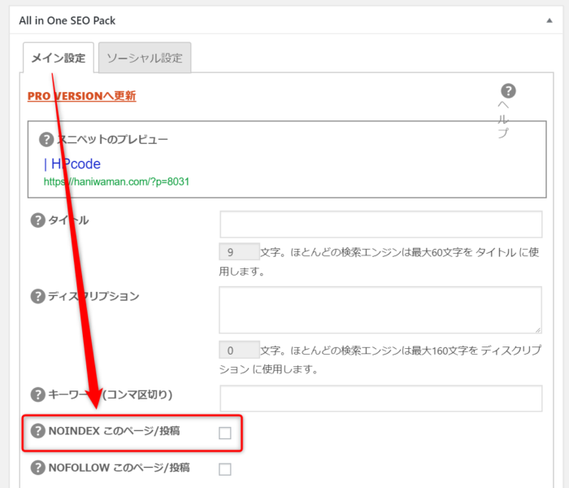Click the help icon beside スニペットのプレビュー
This screenshot has width=569, height=488.
pyautogui.click(x=46, y=140)
